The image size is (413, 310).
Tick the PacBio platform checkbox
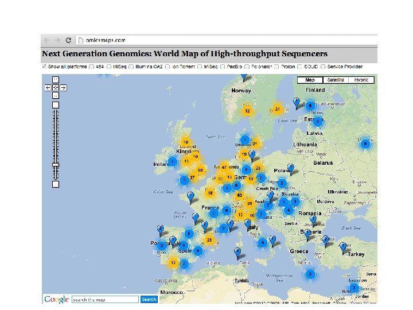coord(223,67)
